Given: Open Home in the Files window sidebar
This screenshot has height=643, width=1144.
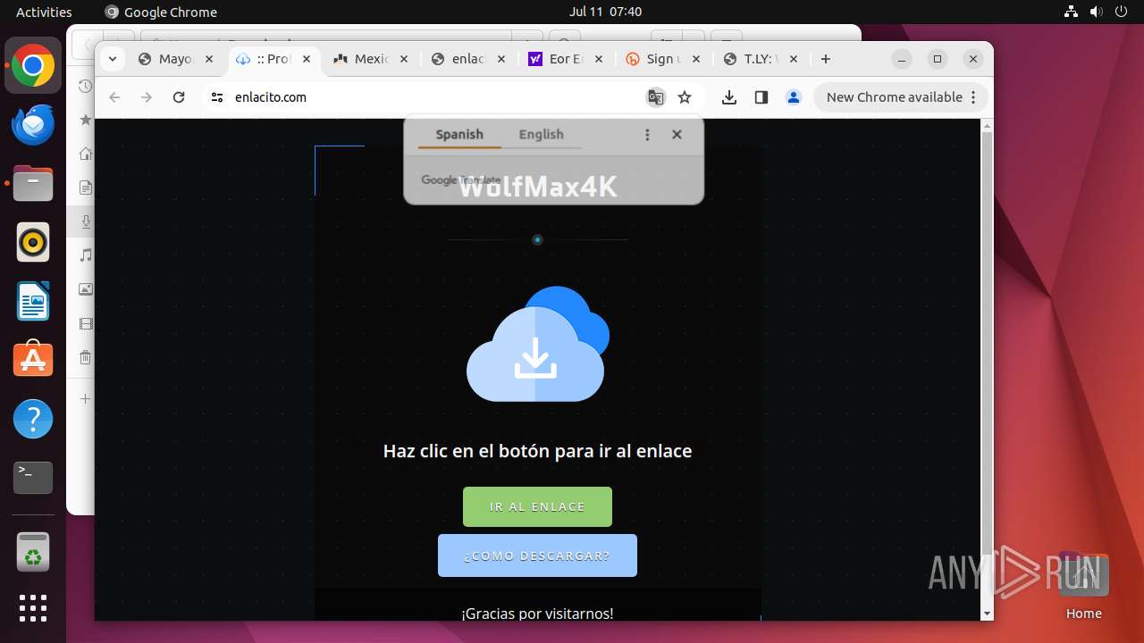Looking at the screenshot, I should pos(85,154).
